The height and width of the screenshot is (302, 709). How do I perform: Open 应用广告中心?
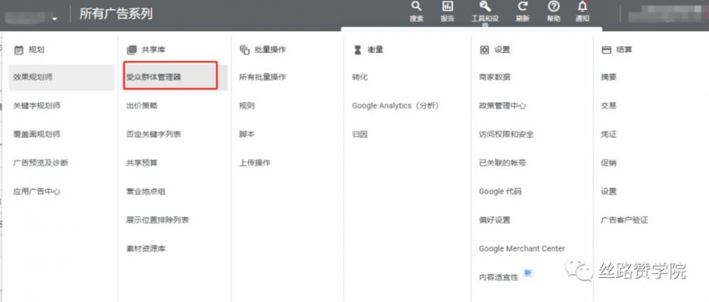point(37,192)
